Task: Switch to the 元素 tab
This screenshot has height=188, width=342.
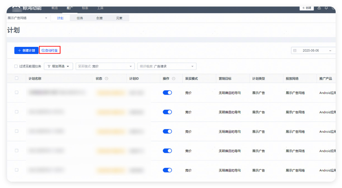Action: coord(119,18)
